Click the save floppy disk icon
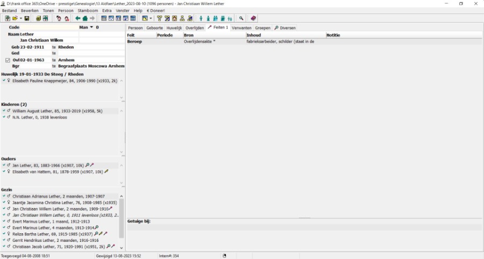The image size is (484, 259). point(27,18)
